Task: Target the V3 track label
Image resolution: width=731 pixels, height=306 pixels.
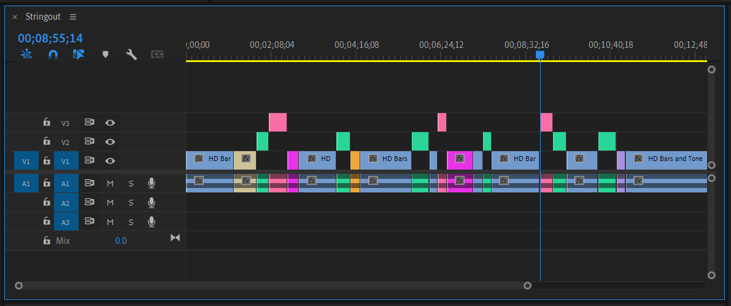Action: click(x=65, y=124)
